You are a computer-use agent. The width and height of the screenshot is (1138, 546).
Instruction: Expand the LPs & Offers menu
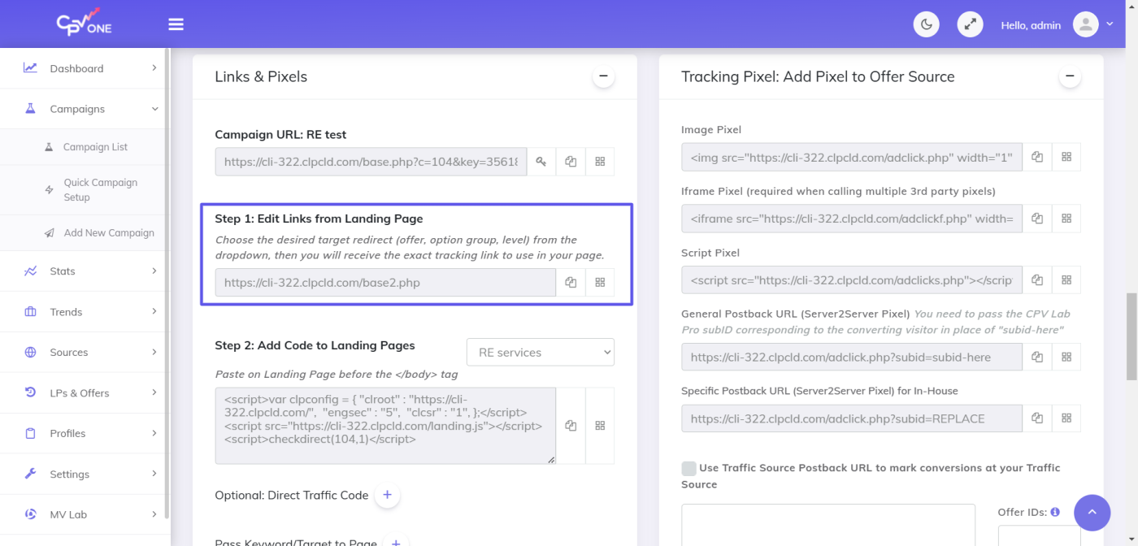click(82, 393)
